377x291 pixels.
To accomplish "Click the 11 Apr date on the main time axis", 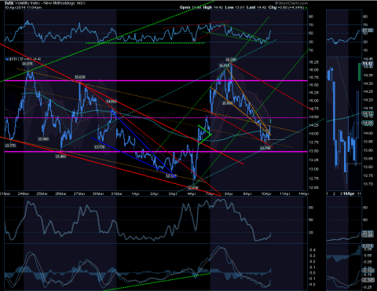I will (x=285, y=193).
